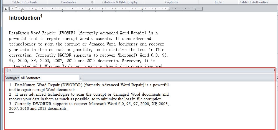Click the superscript footnote reference after Introduction
Viewport: 278px width, 130px height.
coord(41,16)
